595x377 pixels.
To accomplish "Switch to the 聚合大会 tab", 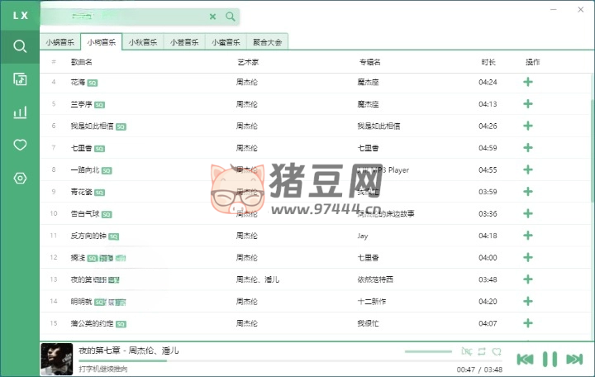I will tap(267, 41).
